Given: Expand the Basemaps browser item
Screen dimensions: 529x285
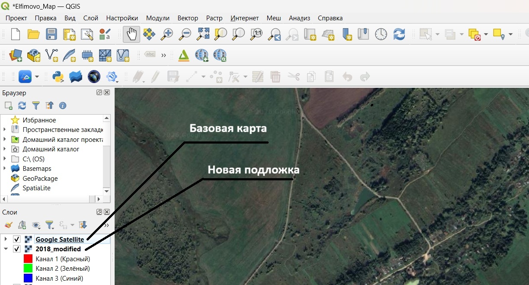Looking at the screenshot, I should coord(5,168).
